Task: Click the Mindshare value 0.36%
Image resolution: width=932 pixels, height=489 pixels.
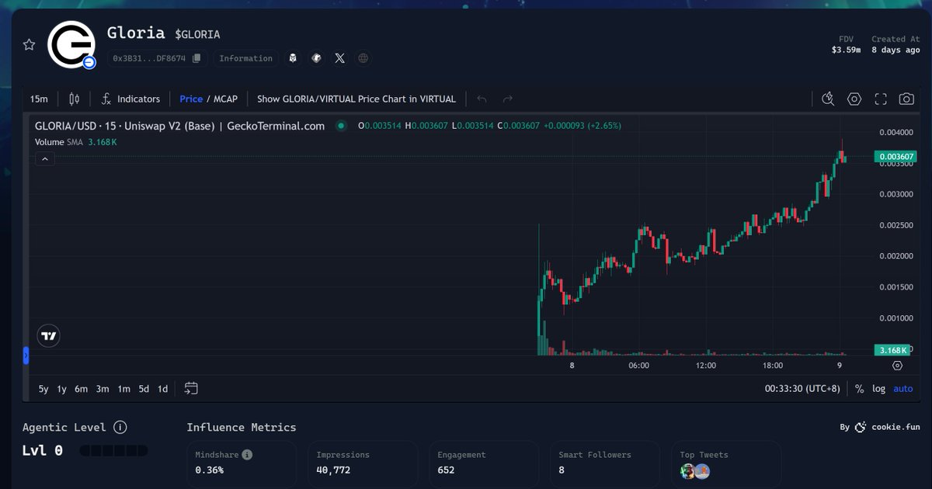Action: 210,470
